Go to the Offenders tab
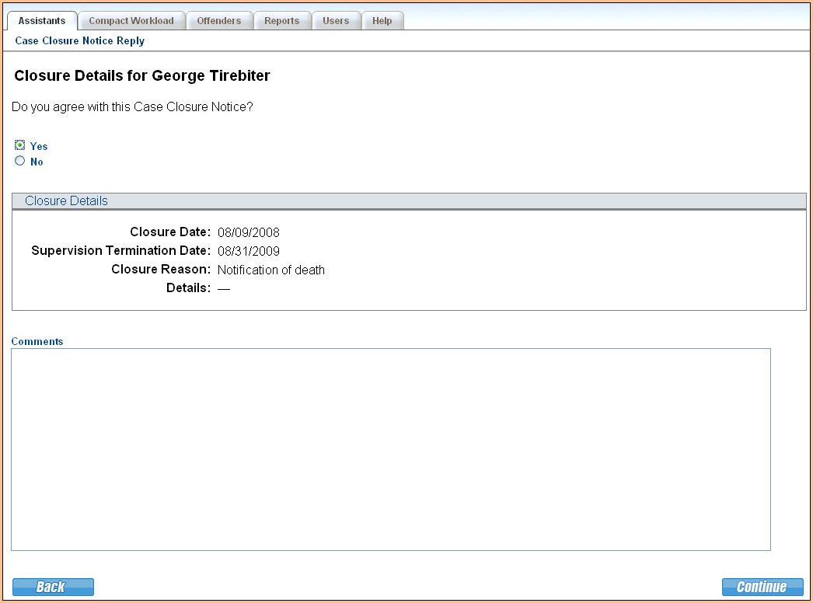The width and height of the screenshot is (813, 603). click(x=219, y=21)
